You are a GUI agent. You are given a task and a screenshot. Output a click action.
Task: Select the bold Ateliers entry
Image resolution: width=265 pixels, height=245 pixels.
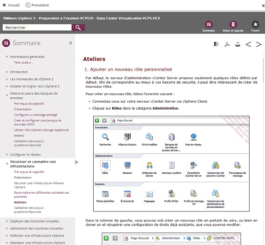click(20, 202)
